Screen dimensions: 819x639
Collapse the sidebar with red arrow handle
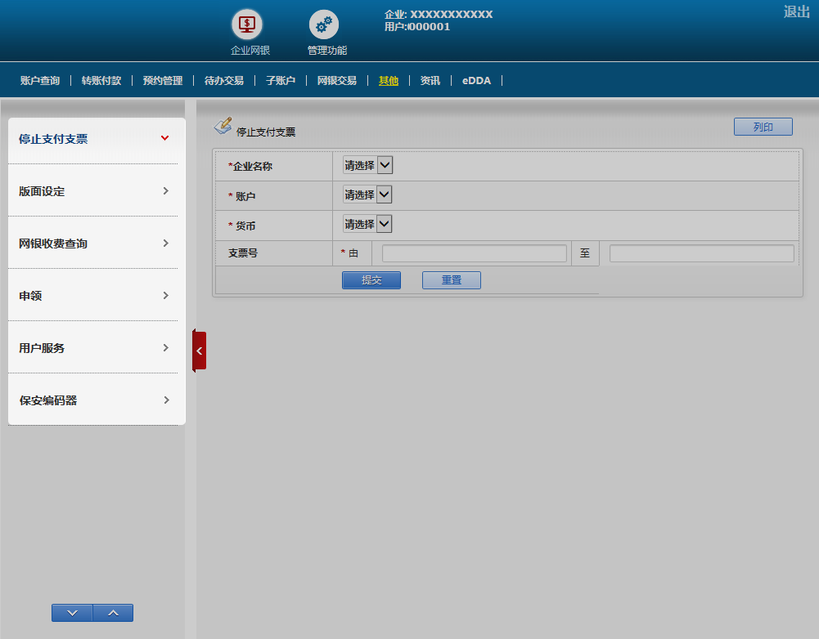199,350
